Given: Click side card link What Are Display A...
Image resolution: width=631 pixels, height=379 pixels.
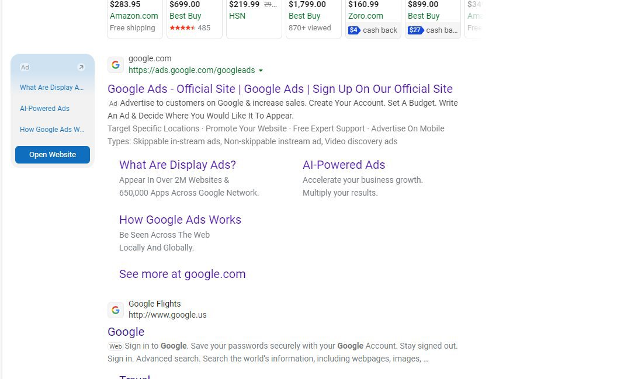Looking at the screenshot, I should tap(52, 88).
